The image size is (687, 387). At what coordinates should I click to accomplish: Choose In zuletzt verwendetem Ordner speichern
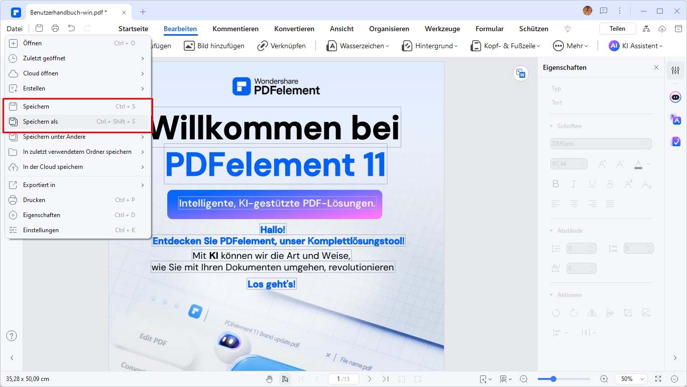pos(78,152)
